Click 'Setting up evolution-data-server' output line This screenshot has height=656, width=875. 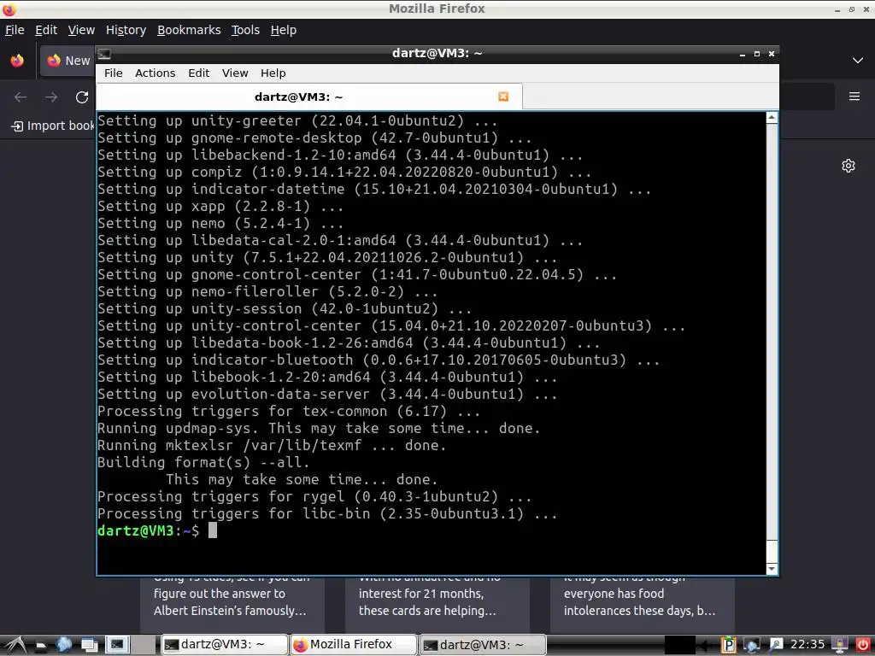click(327, 394)
